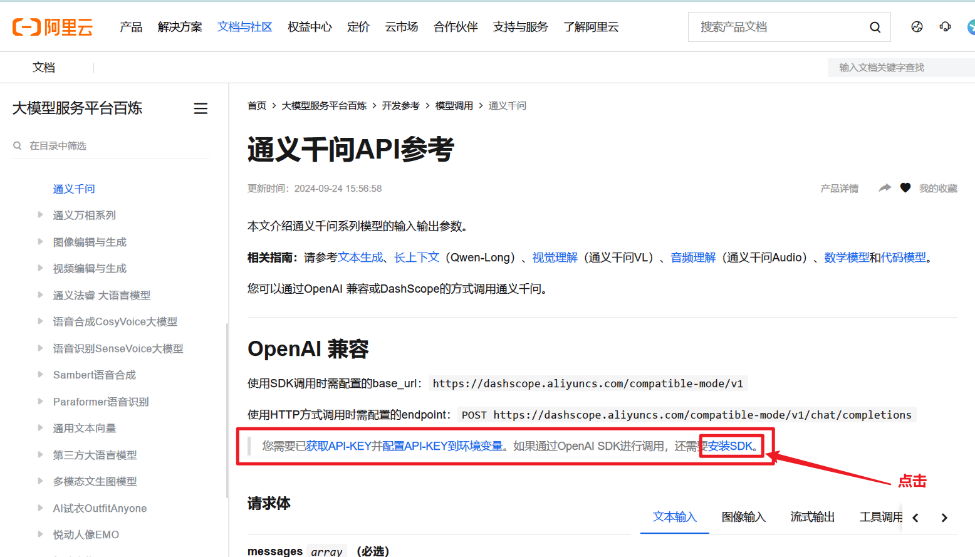This screenshot has height=557, width=975.
Task: Click the 配置API-KEY到环境变量 link
Action: click(x=443, y=446)
